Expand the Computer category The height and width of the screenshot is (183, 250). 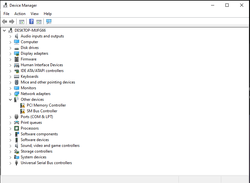[x=10, y=42]
